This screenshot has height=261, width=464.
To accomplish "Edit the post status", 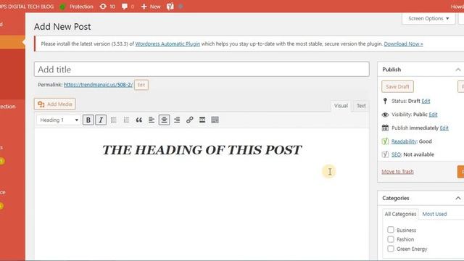I will point(426,101).
